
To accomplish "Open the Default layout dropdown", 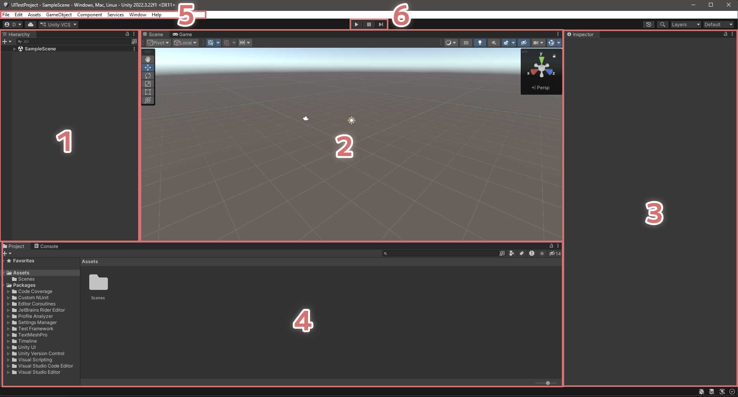I will click(719, 24).
